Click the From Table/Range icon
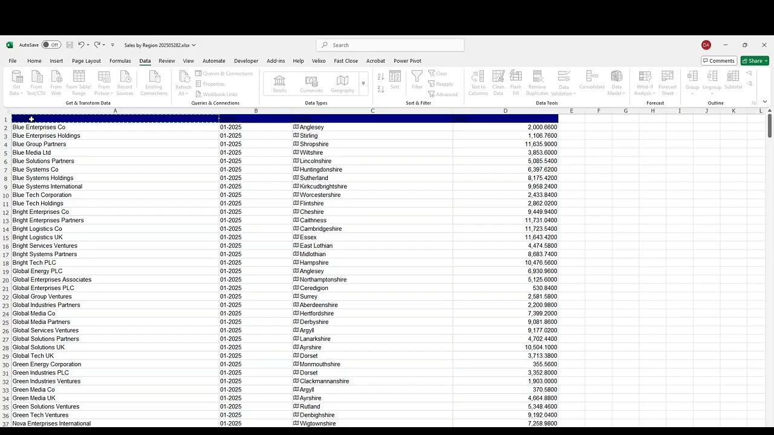Image resolution: width=774 pixels, height=435 pixels. (79, 83)
